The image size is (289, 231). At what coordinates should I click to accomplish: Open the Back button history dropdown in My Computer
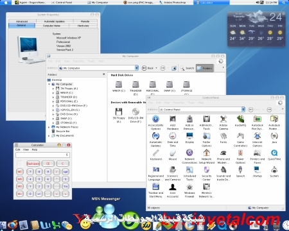click(x=156, y=68)
